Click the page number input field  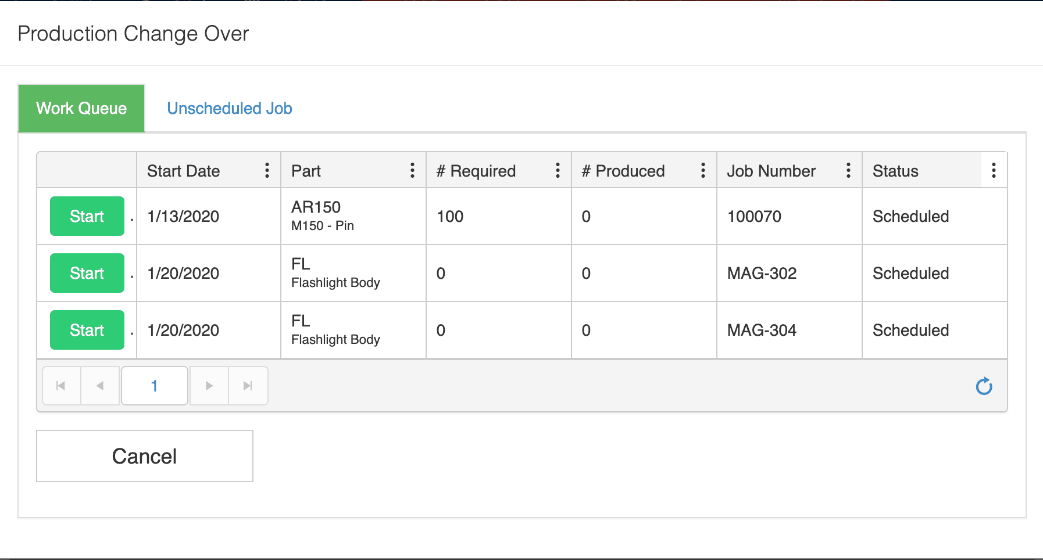pyautogui.click(x=154, y=385)
